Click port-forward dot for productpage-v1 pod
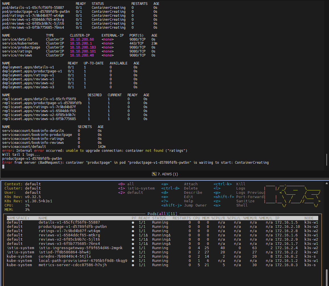The image size is (329, 286). pyautogui.click(x=133, y=227)
